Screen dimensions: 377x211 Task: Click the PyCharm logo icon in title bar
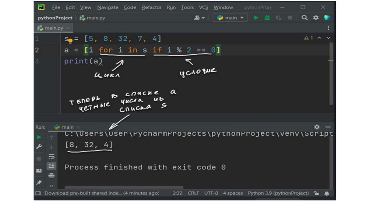41,7
